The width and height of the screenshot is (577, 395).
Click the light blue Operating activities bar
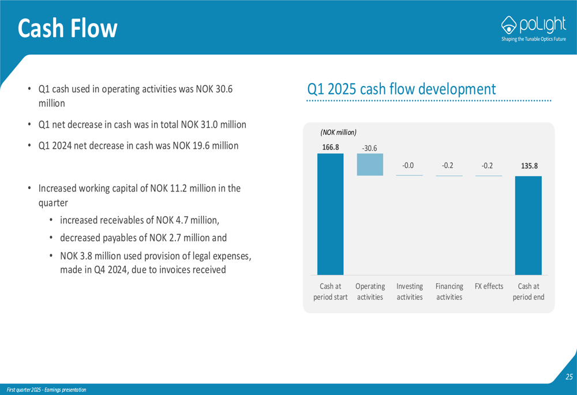370,164
